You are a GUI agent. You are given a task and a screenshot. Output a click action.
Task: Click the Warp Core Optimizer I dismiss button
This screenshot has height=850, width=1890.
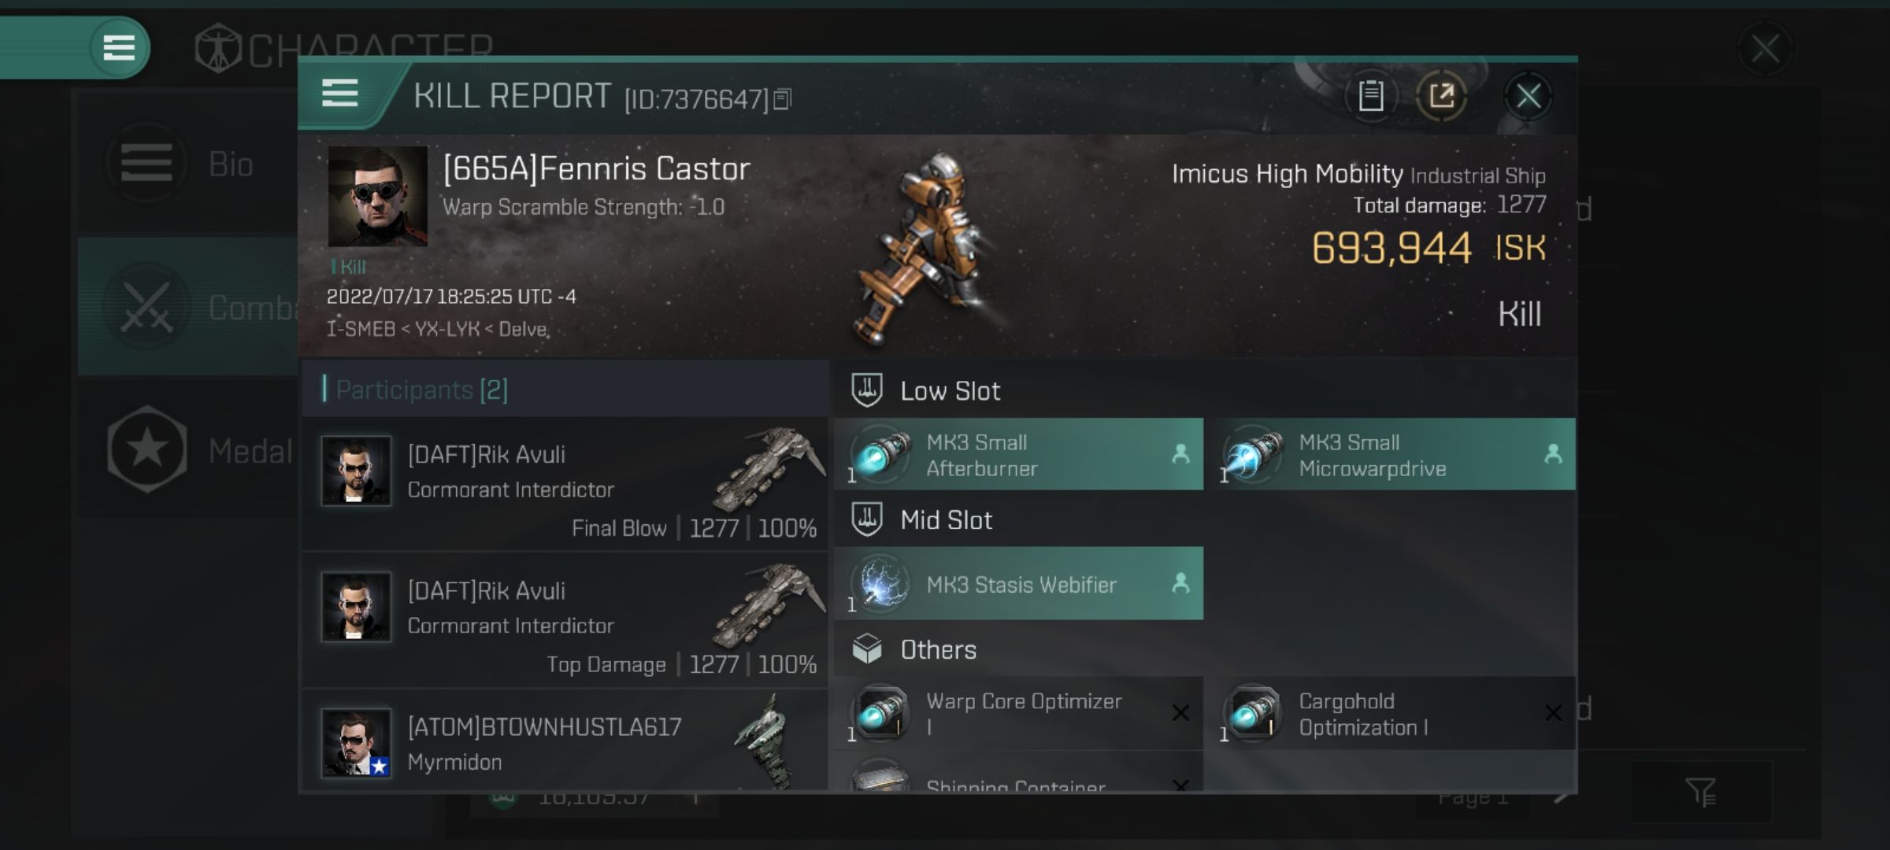point(1180,711)
